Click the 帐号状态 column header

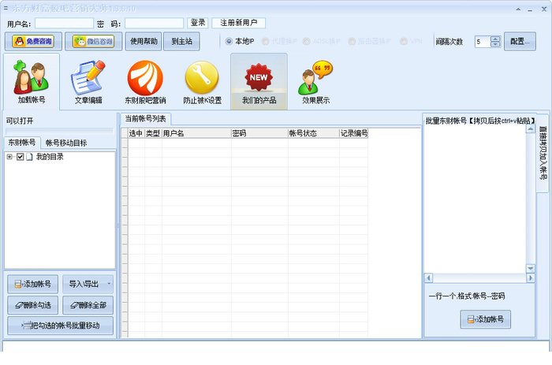point(314,133)
